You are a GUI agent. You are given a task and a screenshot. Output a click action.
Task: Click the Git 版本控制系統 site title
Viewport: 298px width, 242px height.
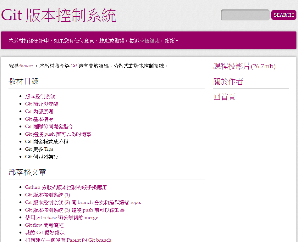tap(59, 15)
